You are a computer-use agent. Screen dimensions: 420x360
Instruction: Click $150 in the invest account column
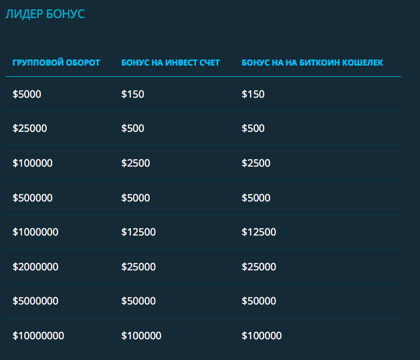[x=132, y=94]
